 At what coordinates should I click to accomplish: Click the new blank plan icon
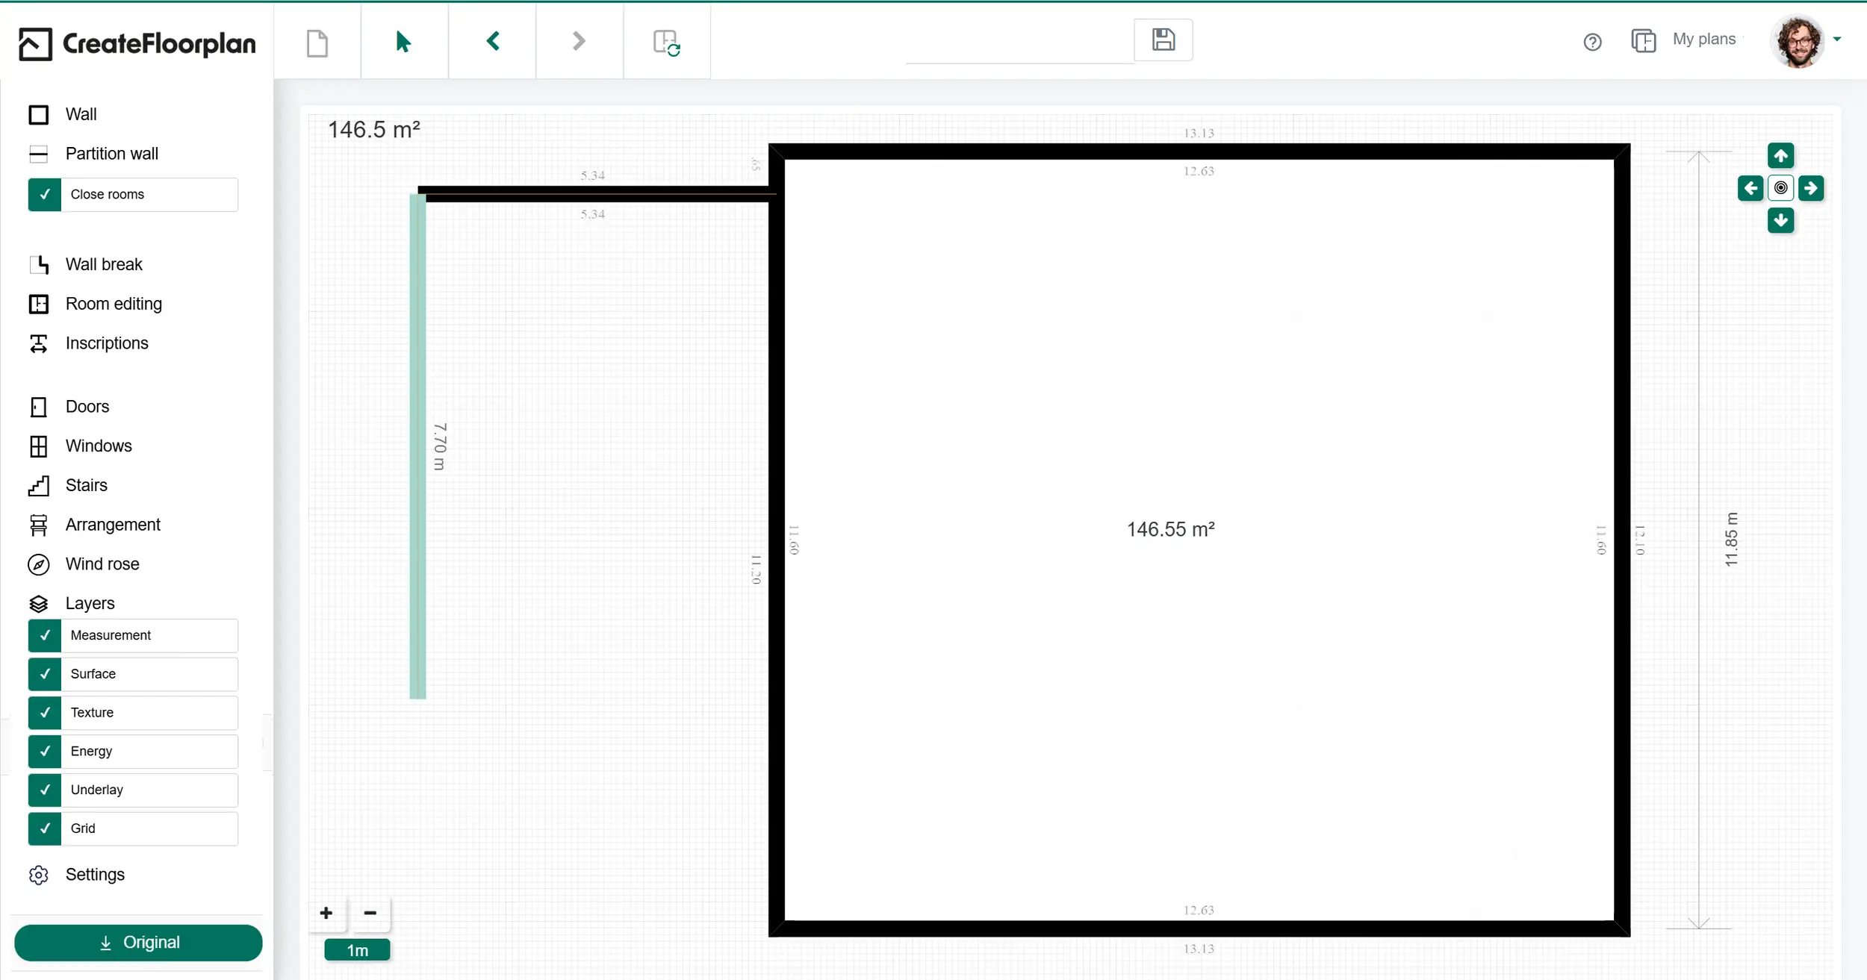pyautogui.click(x=317, y=43)
